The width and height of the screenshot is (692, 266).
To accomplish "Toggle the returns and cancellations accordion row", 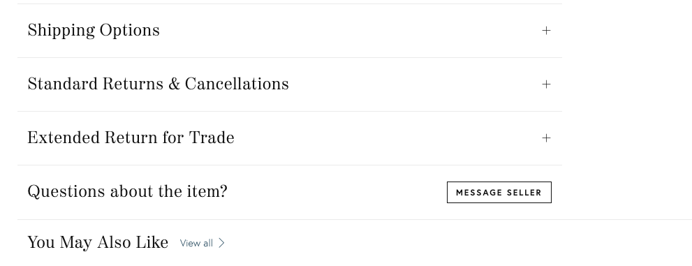I will click(x=290, y=84).
